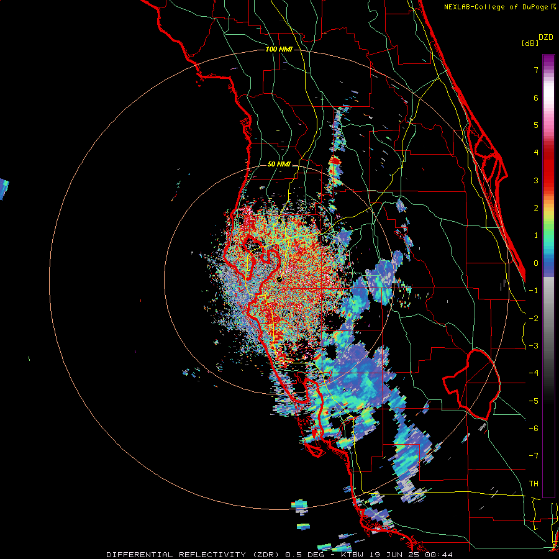Click the -5 value on color scale
This screenshot has height=559, width=559.
pyautogui.click(x=534, y=401)
